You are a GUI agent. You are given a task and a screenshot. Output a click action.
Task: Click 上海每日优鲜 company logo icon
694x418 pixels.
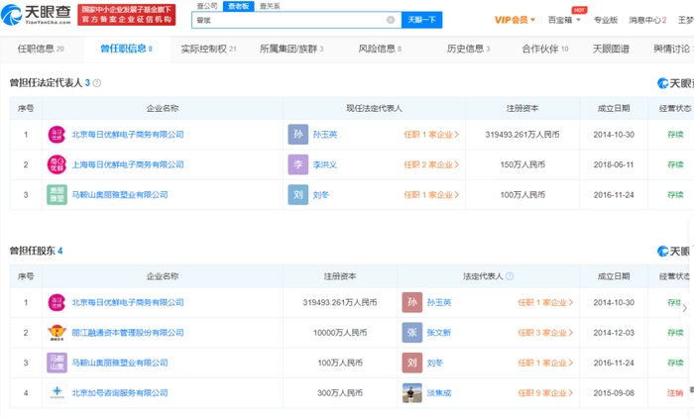point(56,164)
